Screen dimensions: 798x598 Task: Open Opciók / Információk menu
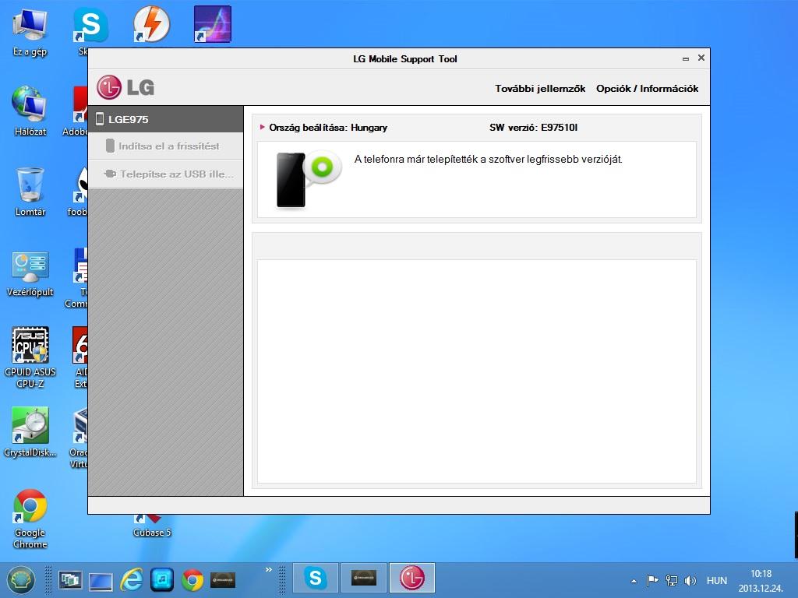(647, 89)
